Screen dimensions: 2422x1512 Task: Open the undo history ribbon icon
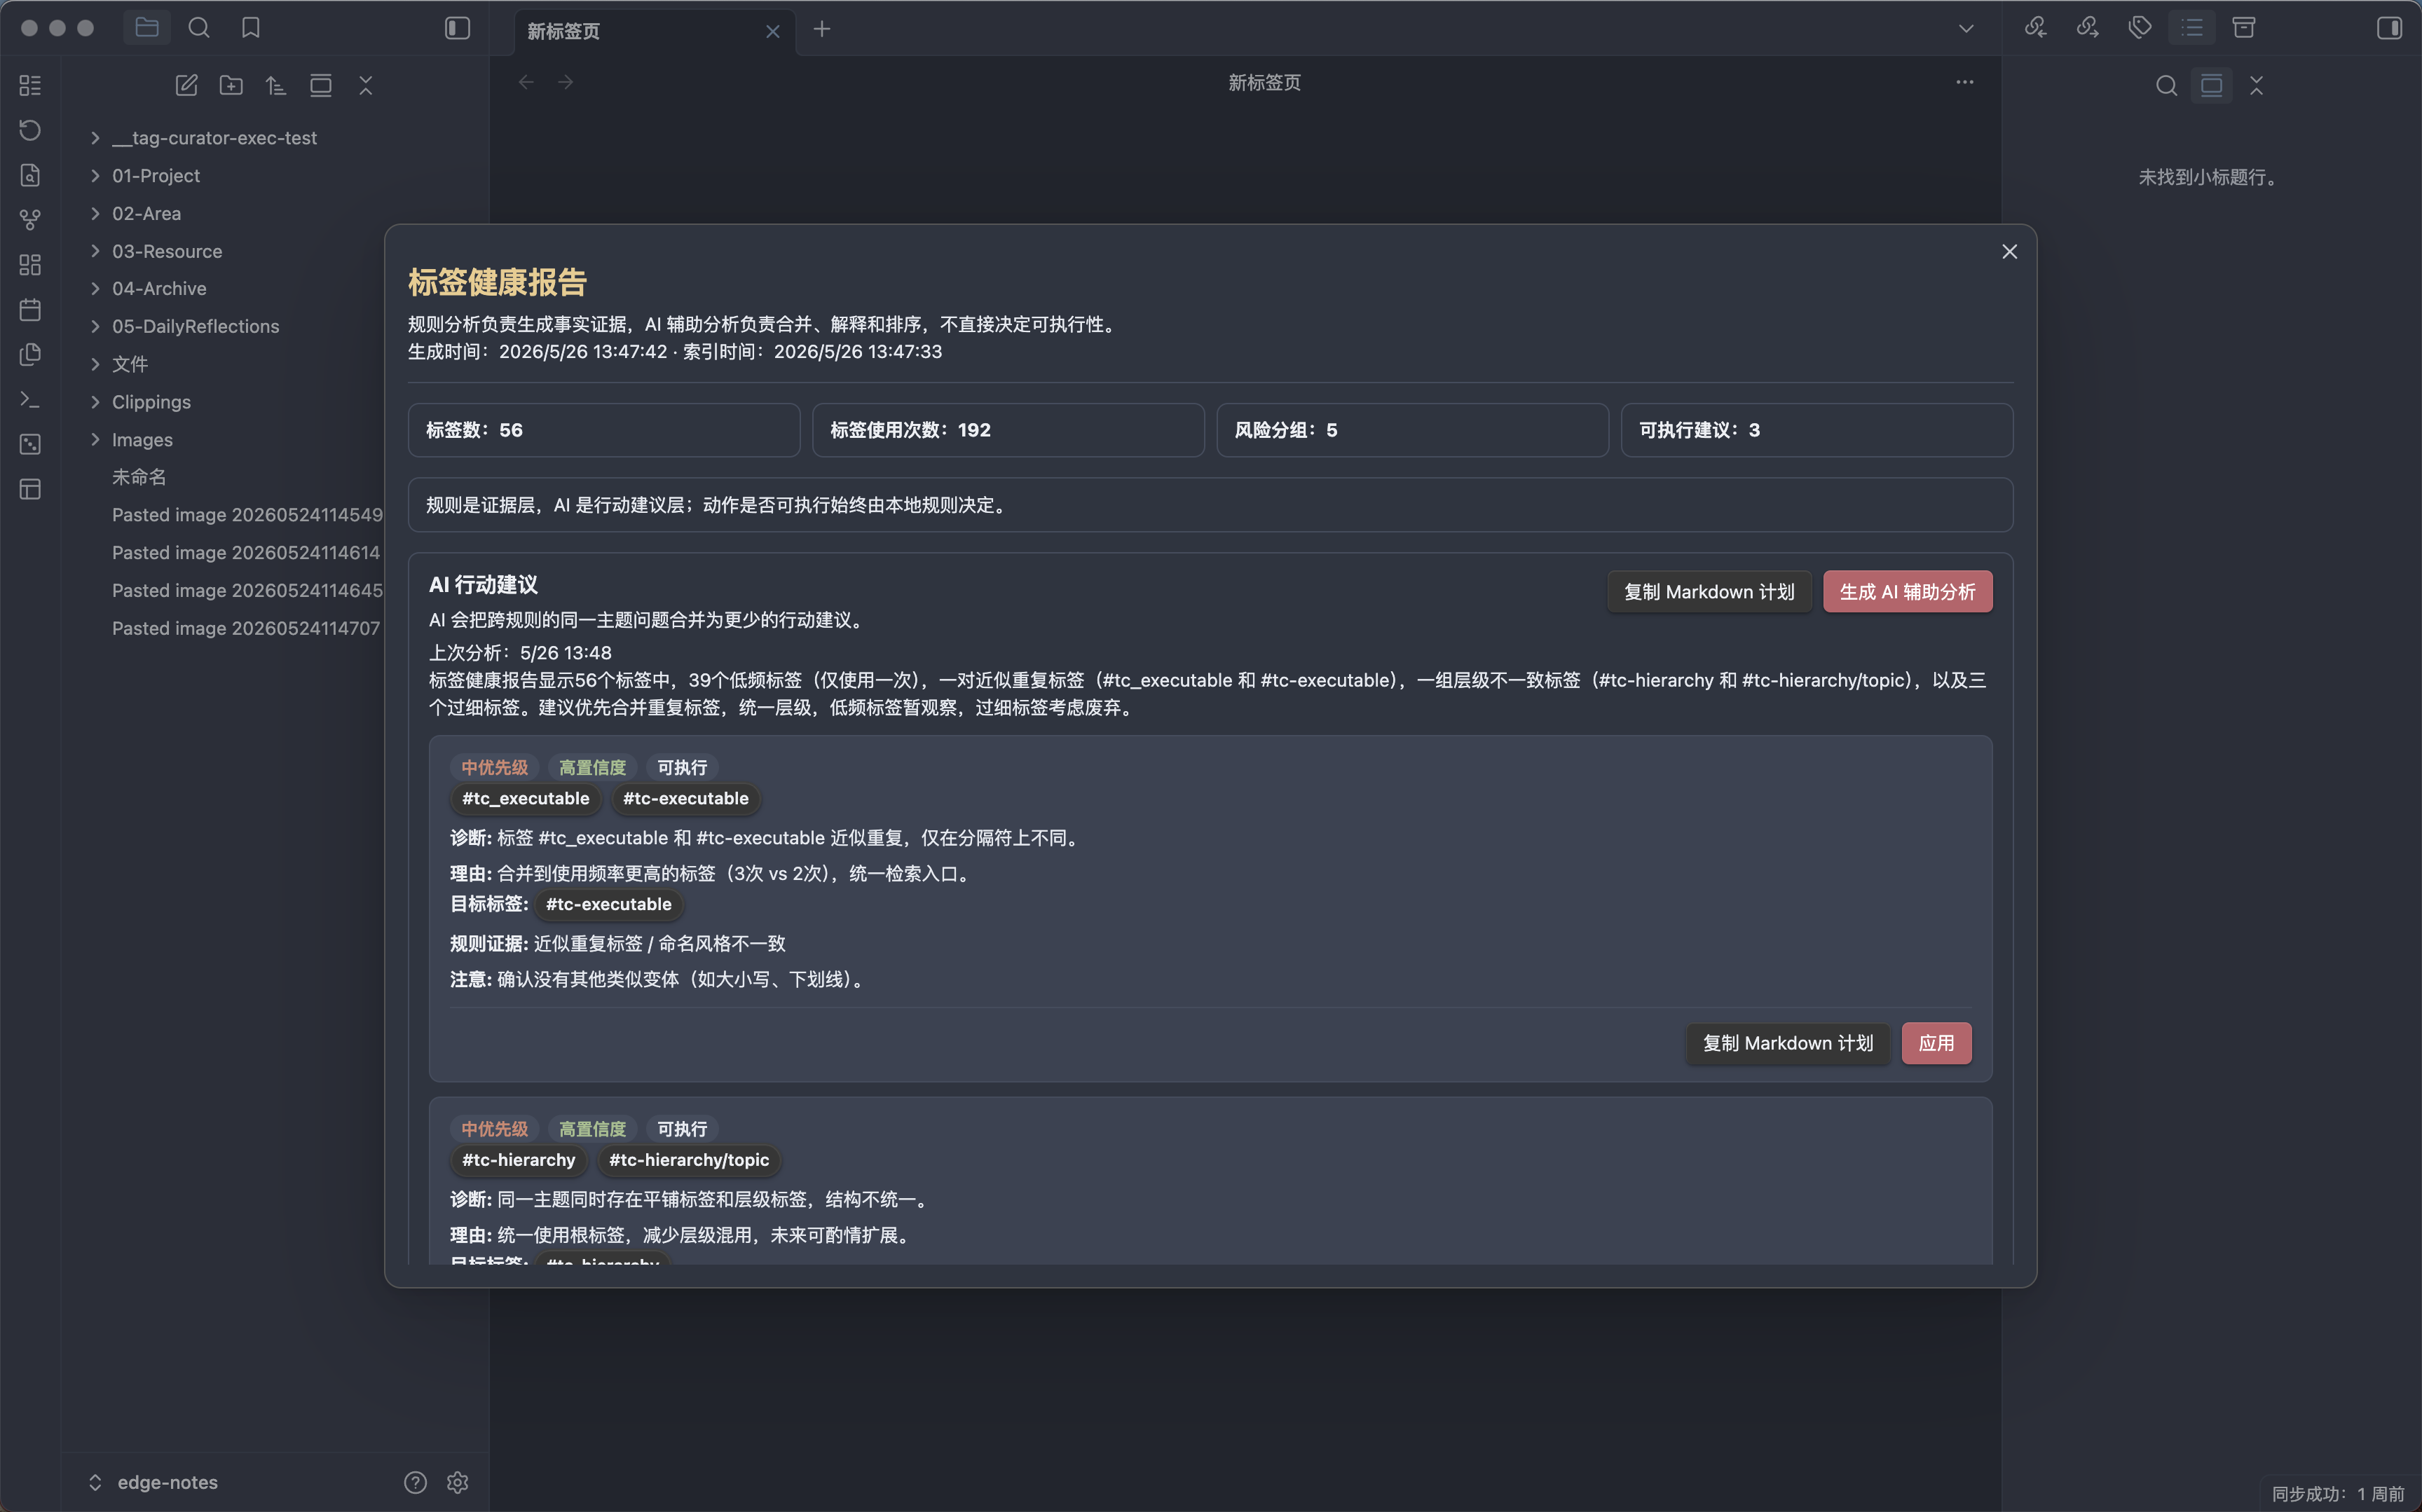30,130
